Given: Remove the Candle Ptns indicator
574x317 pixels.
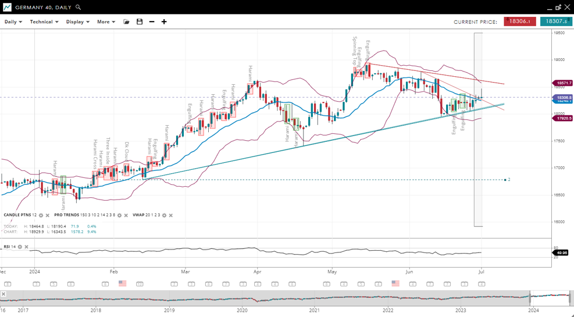Looking at the screenshot, I should pyautogui.click(x=48, y=216).
